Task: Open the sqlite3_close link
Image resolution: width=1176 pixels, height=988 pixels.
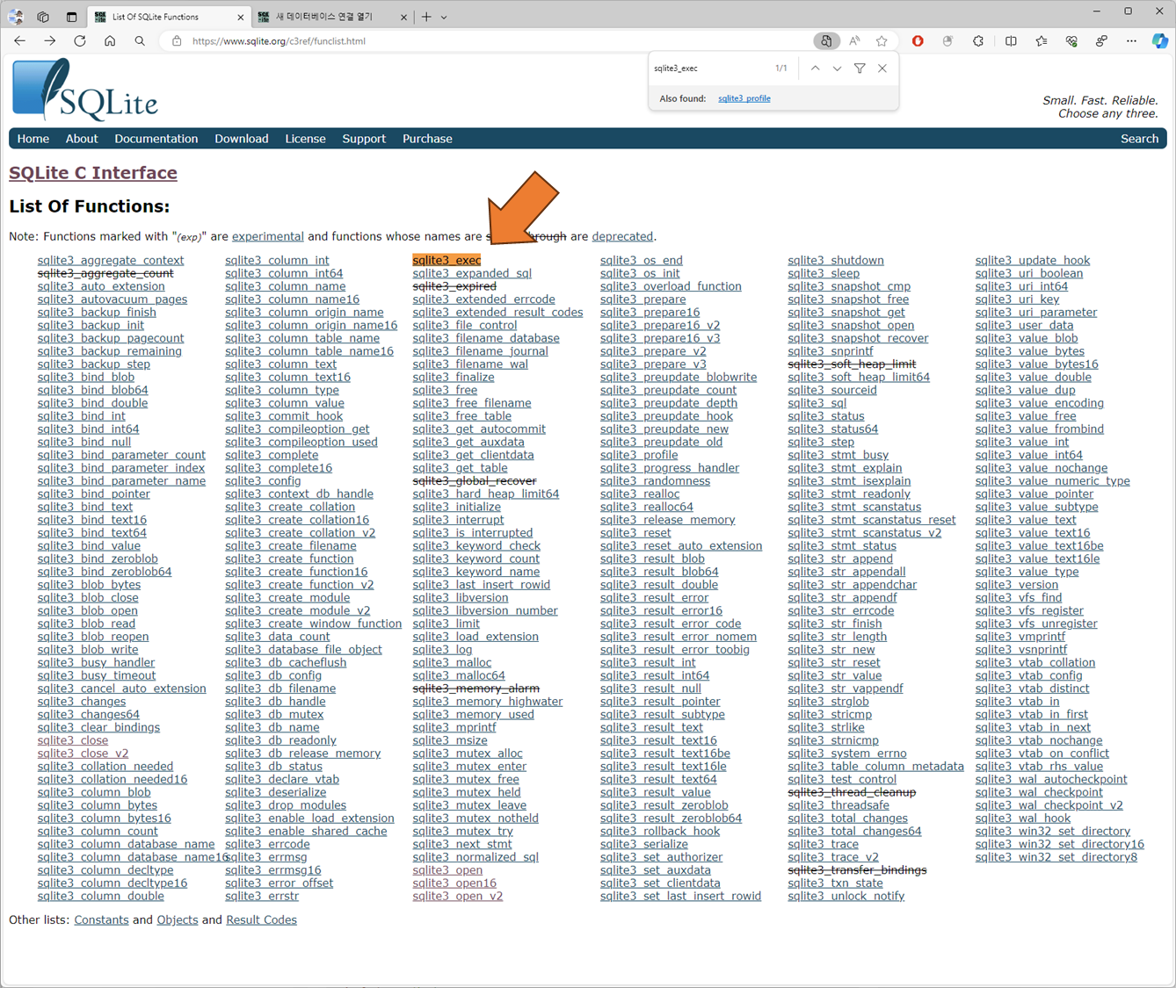Action: tap(73, 740)
